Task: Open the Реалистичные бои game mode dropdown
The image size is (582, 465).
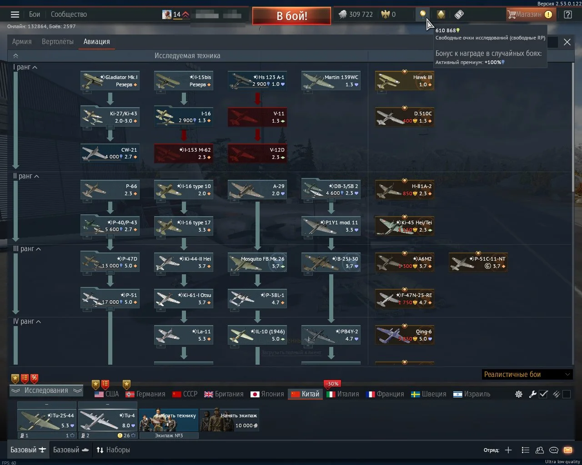Action: tap(527, 374)
